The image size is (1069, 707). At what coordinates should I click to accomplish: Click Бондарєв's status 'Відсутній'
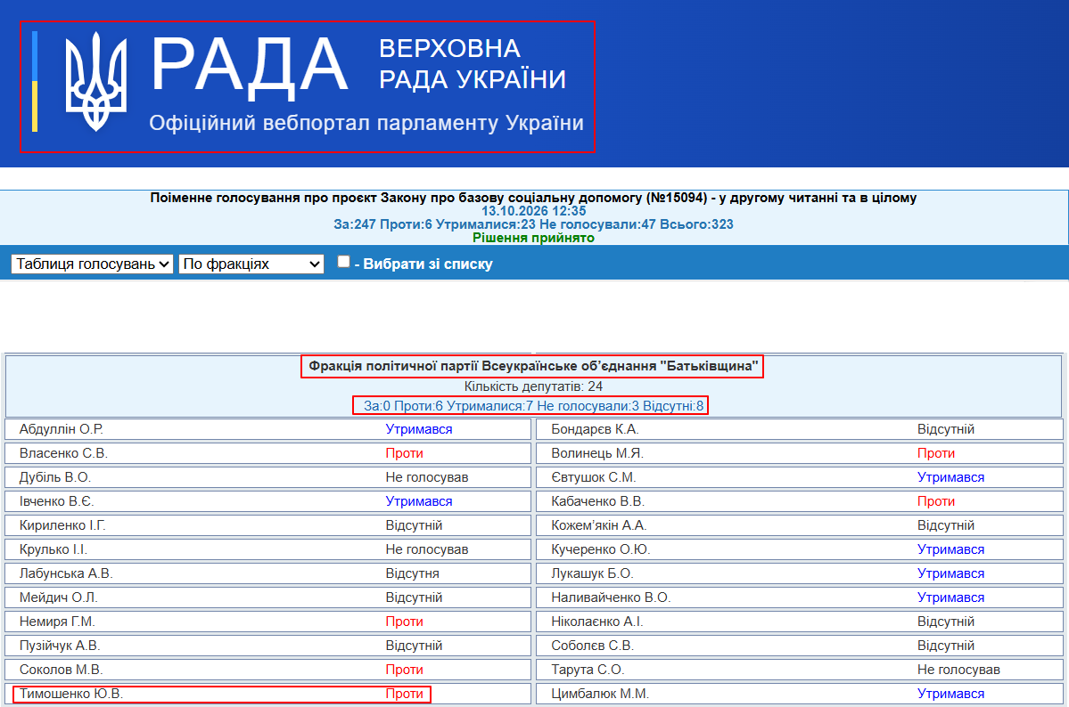946,429
